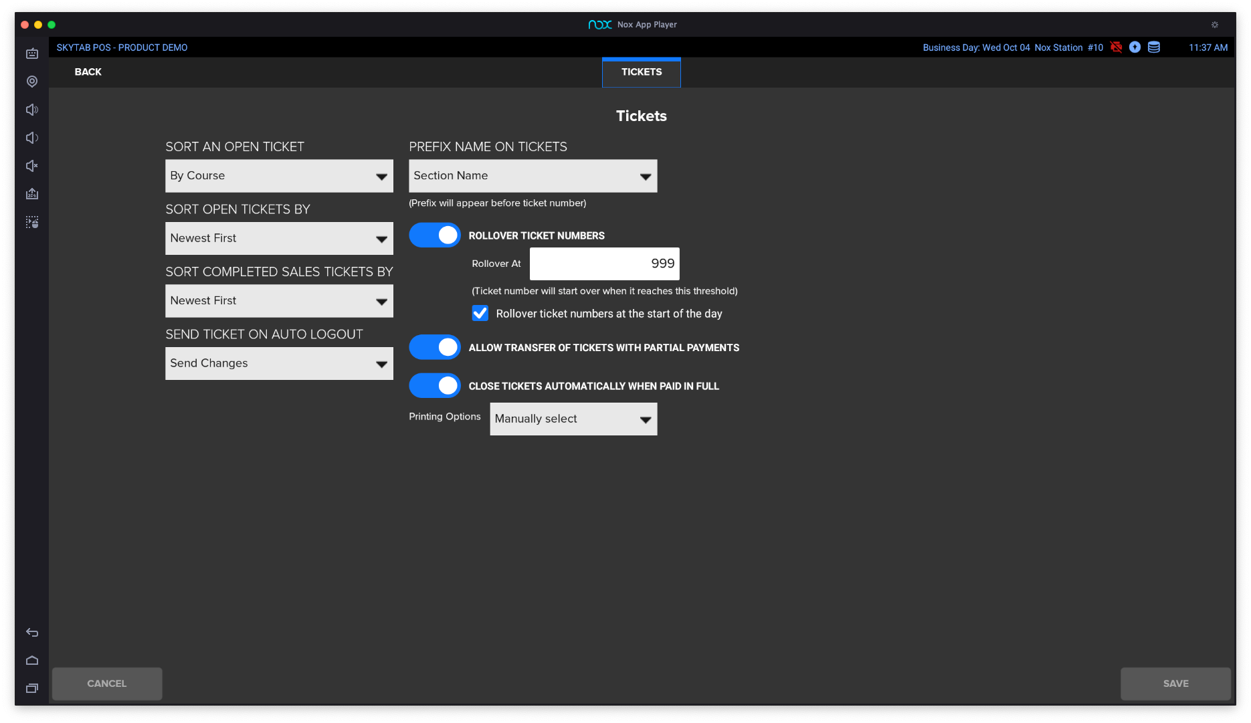Click the install APK icon
Image resolution: width=1251 pixels, height=723 pixels.
(x=32, y=194)
